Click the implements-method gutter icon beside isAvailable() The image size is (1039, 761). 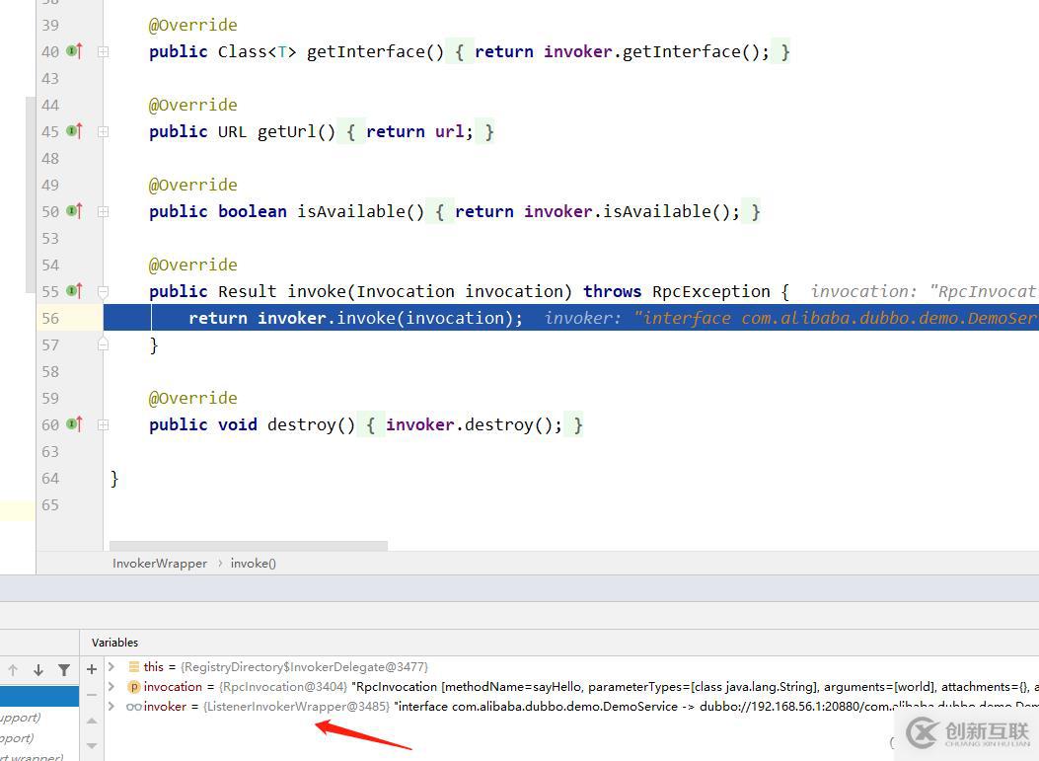(74, 211)
